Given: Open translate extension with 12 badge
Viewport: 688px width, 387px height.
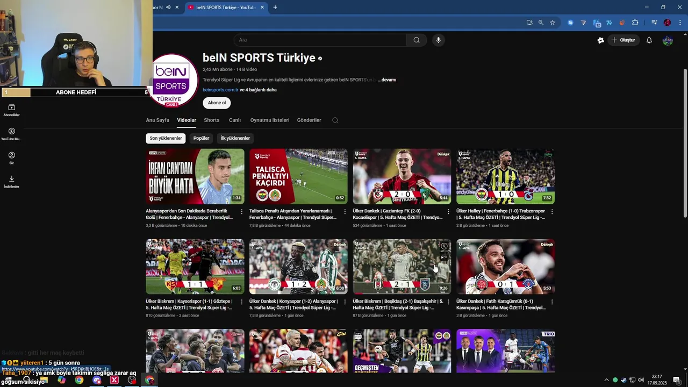Looking at the screenshot, I should click(x=597, y=23).
